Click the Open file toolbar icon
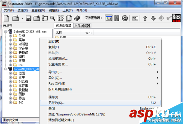183x124 pixels. tap(15, 18)
